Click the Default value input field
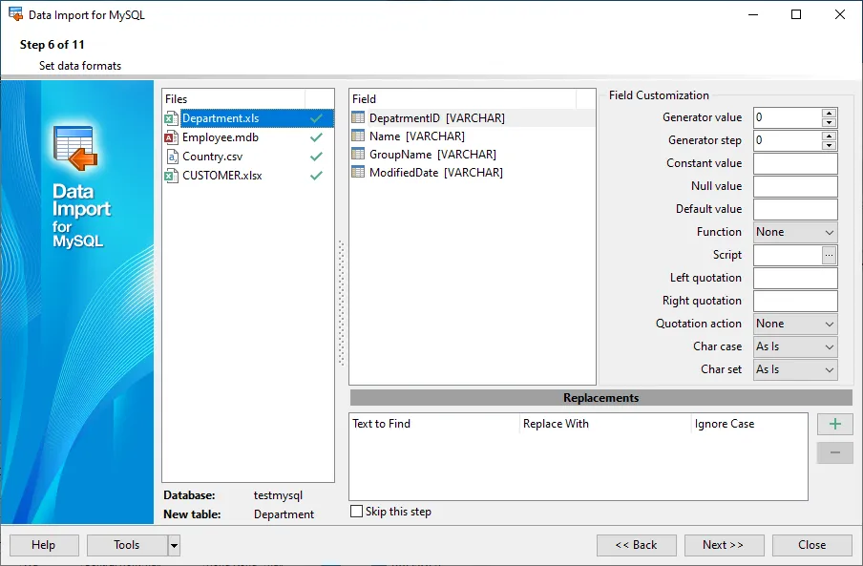The height and width of the screenshot is (566, 863). coord(795,210)
